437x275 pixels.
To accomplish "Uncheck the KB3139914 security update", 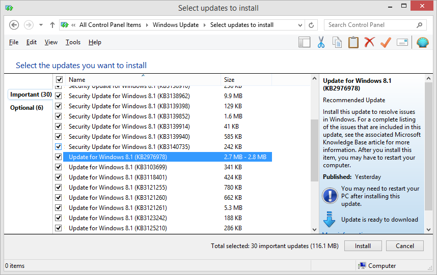I will click(x=58, y=127).
